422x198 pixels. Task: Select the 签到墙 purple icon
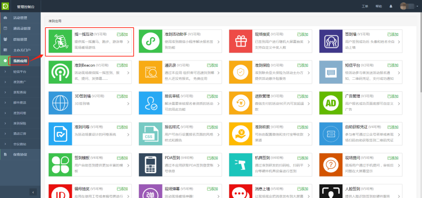[x=331, y=41]
